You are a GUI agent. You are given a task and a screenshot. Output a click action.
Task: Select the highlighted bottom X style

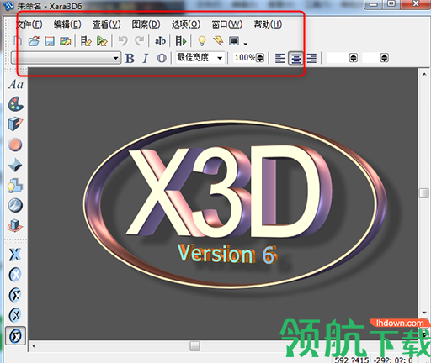[15, 335]
